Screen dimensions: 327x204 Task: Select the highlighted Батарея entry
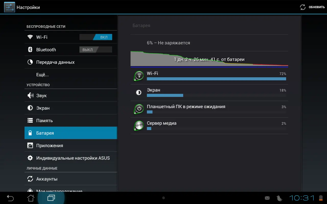pyautogui.click(x=71, y=133)
